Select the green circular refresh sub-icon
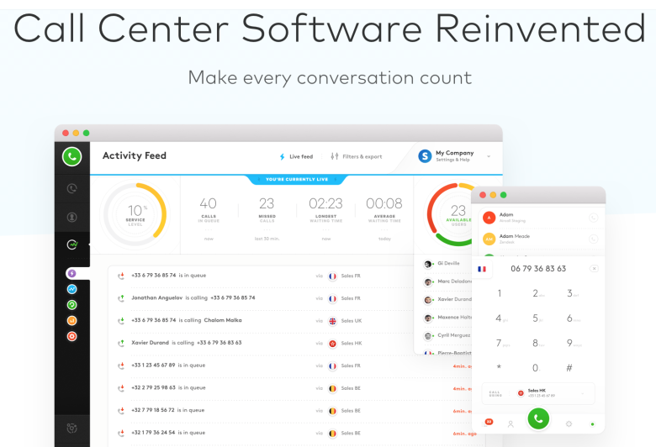This screenshot has width=656, height=447. [72, 305]
